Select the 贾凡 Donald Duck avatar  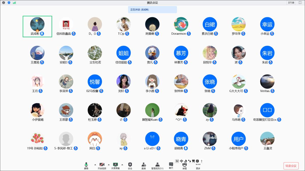[152, 53]
